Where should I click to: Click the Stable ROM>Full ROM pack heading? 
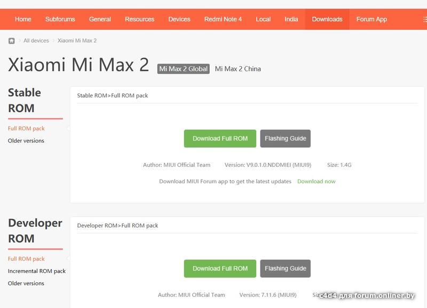tap(113, 95)
